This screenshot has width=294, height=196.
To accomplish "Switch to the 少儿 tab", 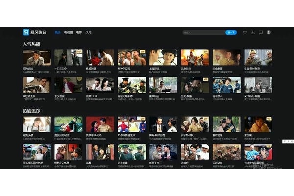I will 88,32.
